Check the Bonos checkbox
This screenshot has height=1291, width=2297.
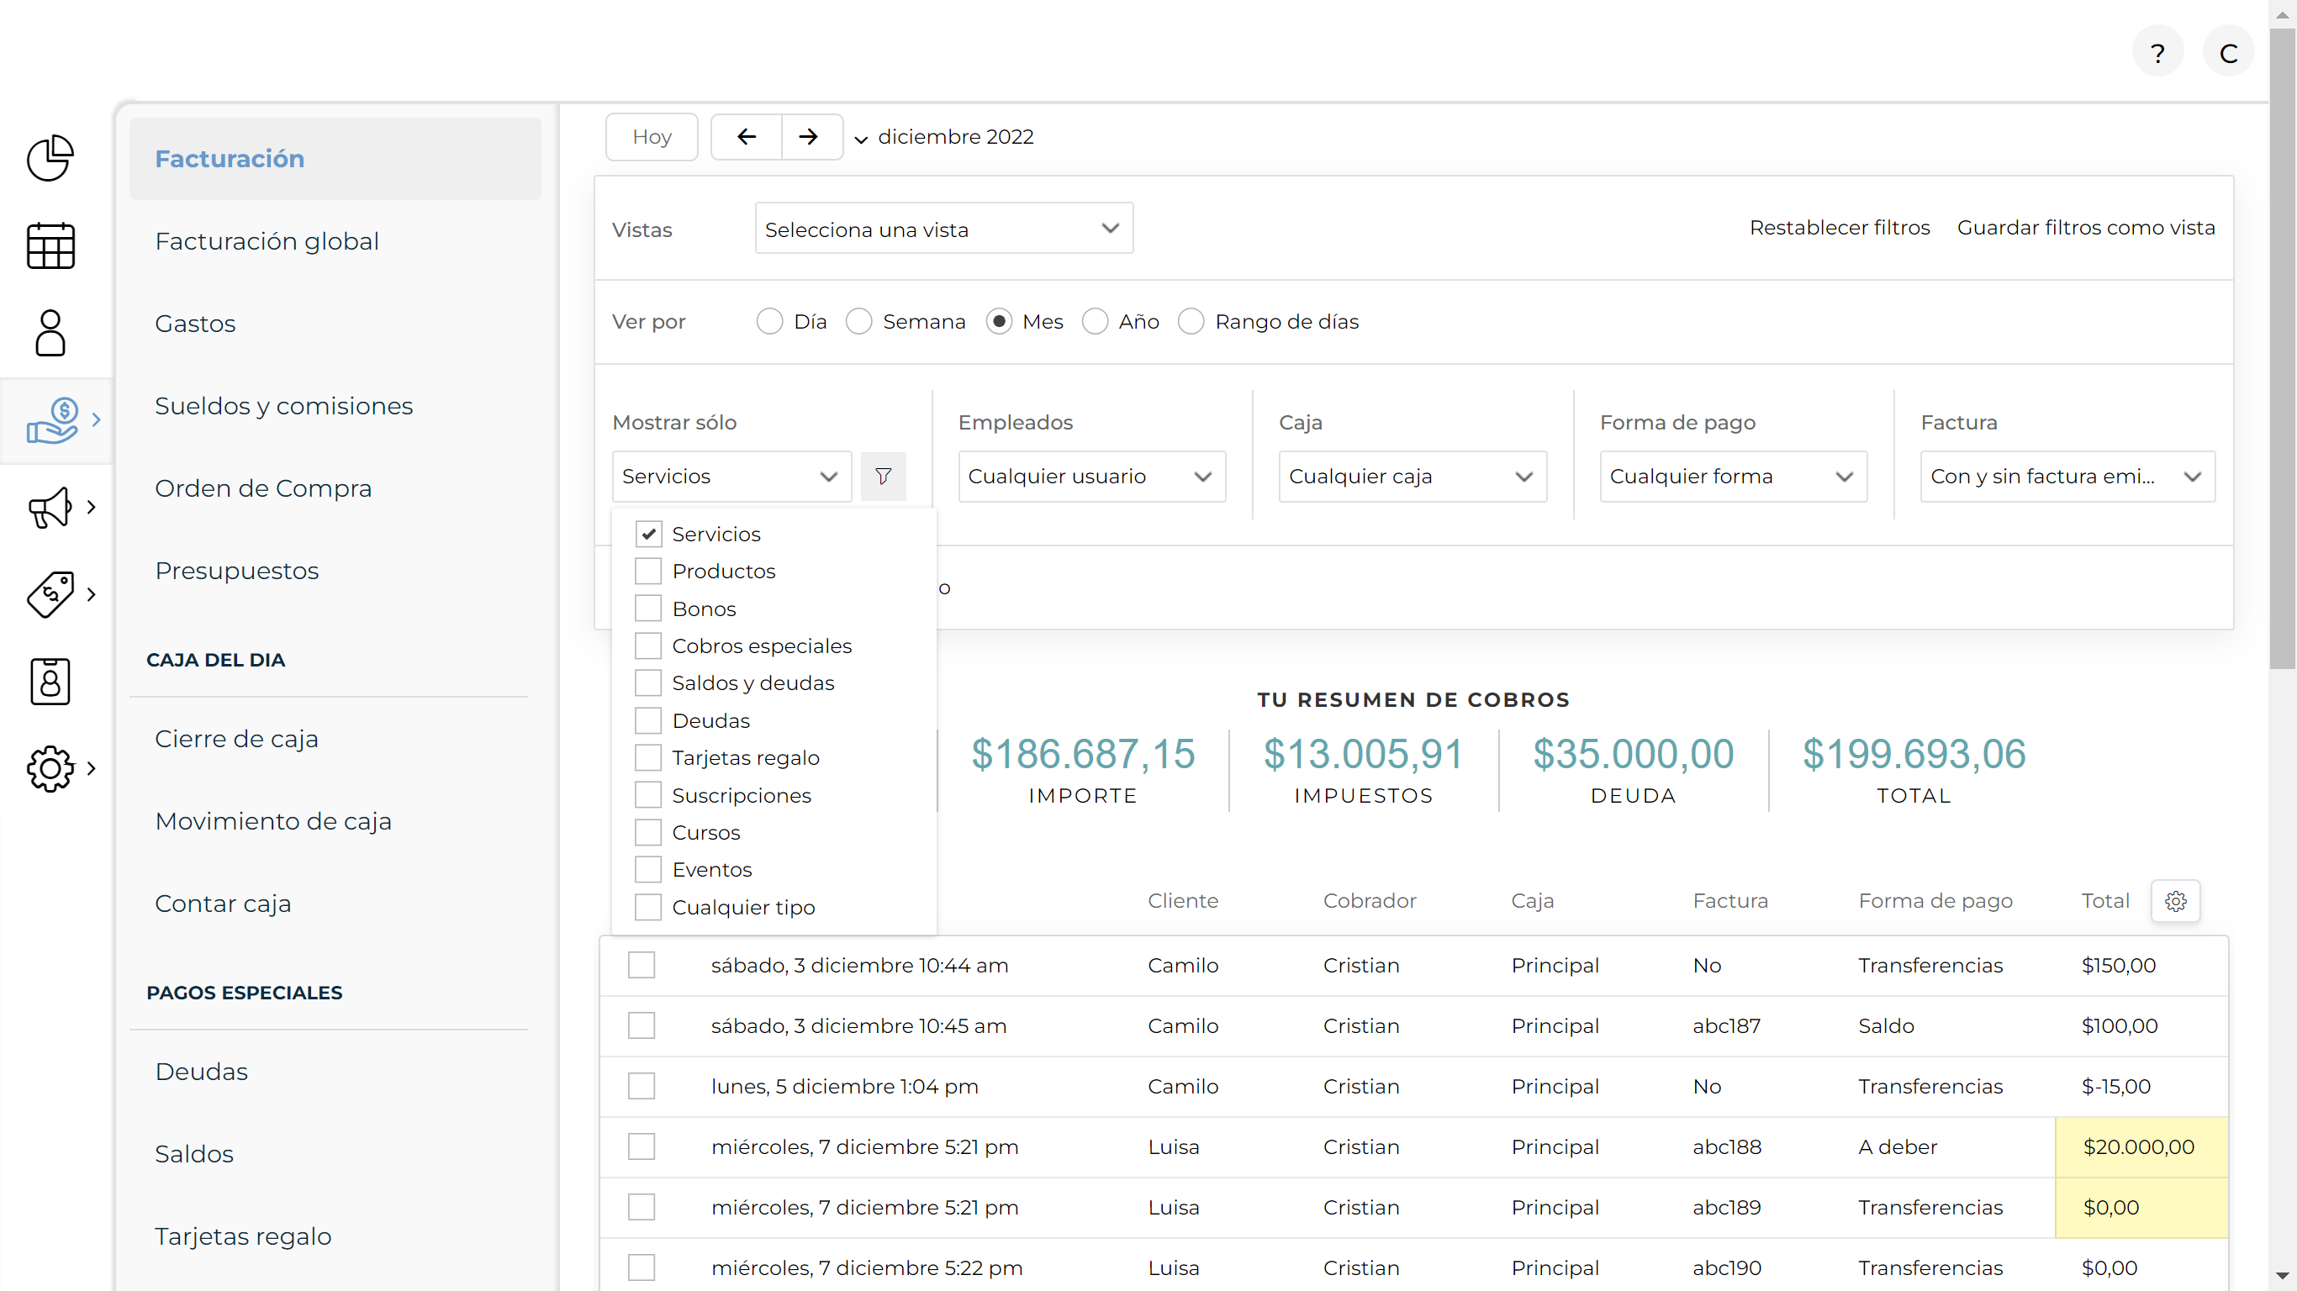[x=648, y=609]
